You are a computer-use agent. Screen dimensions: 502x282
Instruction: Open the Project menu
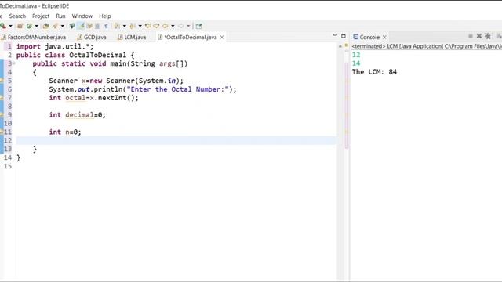[41, 16]
